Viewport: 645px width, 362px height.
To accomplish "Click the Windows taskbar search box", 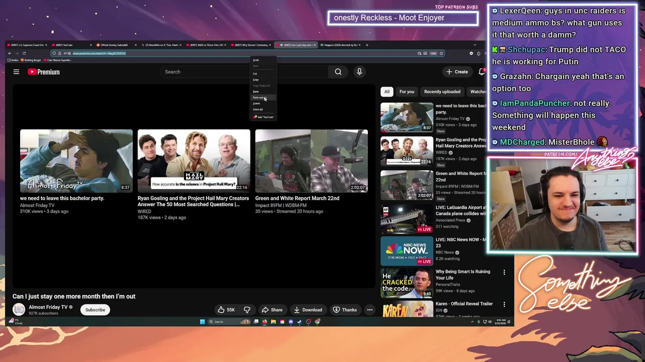I will [229, 322].
